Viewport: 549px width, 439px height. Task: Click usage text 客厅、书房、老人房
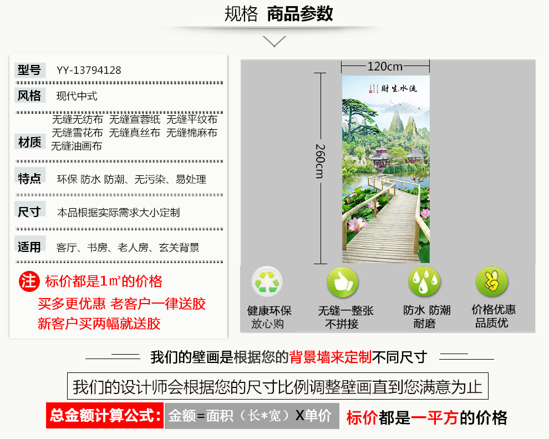[103, 248]
